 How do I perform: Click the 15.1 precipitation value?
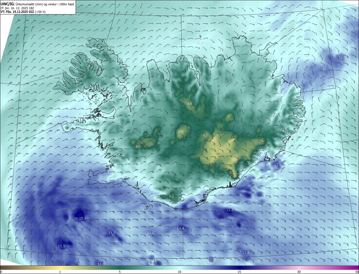coord(61,246)
